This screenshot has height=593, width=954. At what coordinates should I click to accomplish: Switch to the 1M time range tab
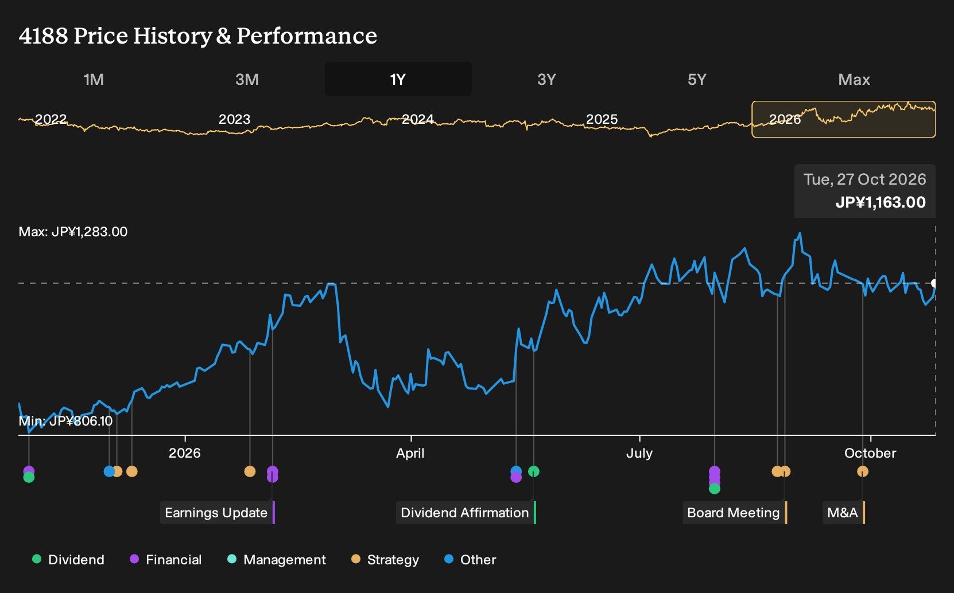(x=94, y=79)
